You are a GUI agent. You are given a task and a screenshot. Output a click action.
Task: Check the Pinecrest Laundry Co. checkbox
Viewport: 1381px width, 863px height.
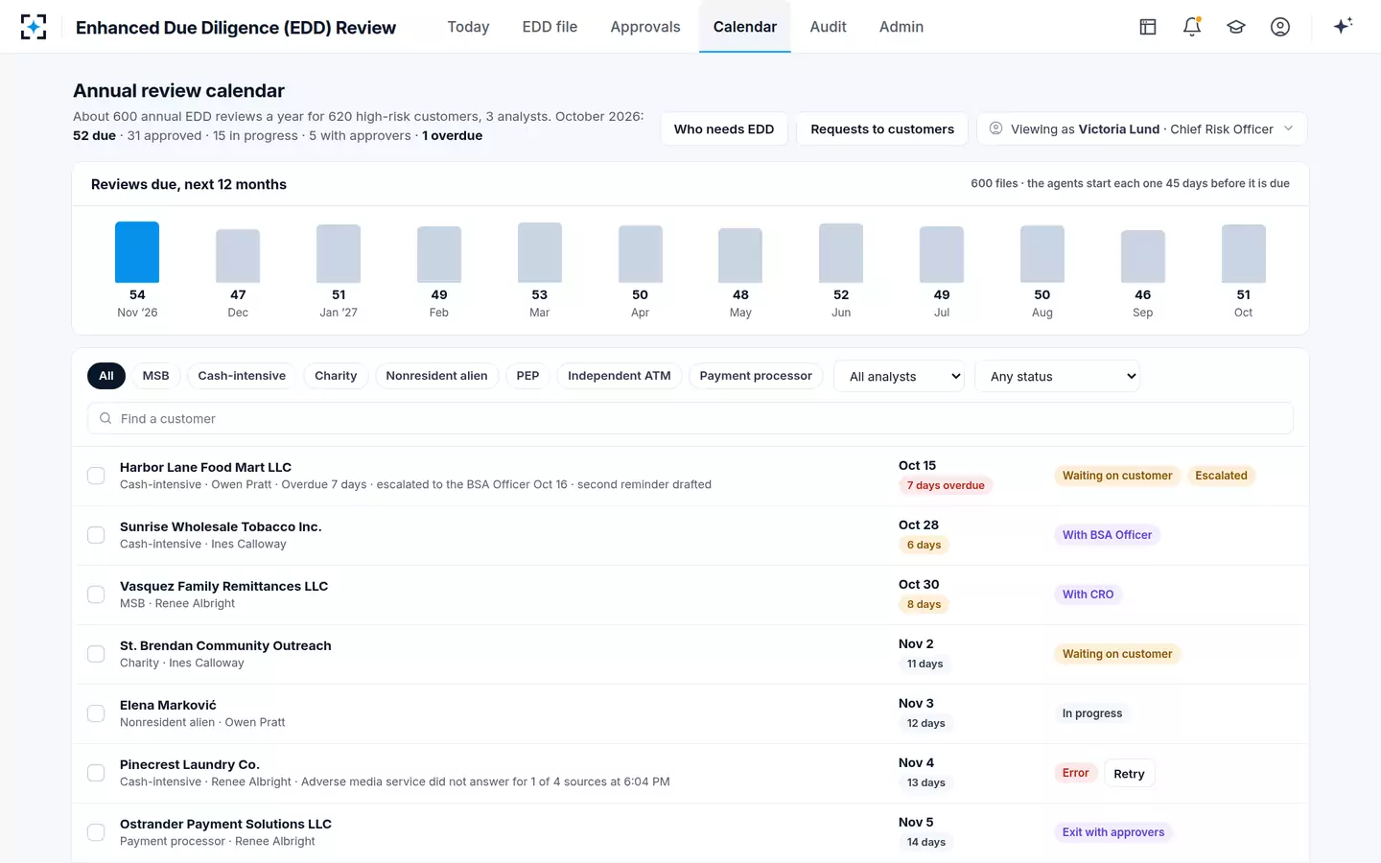96,773
